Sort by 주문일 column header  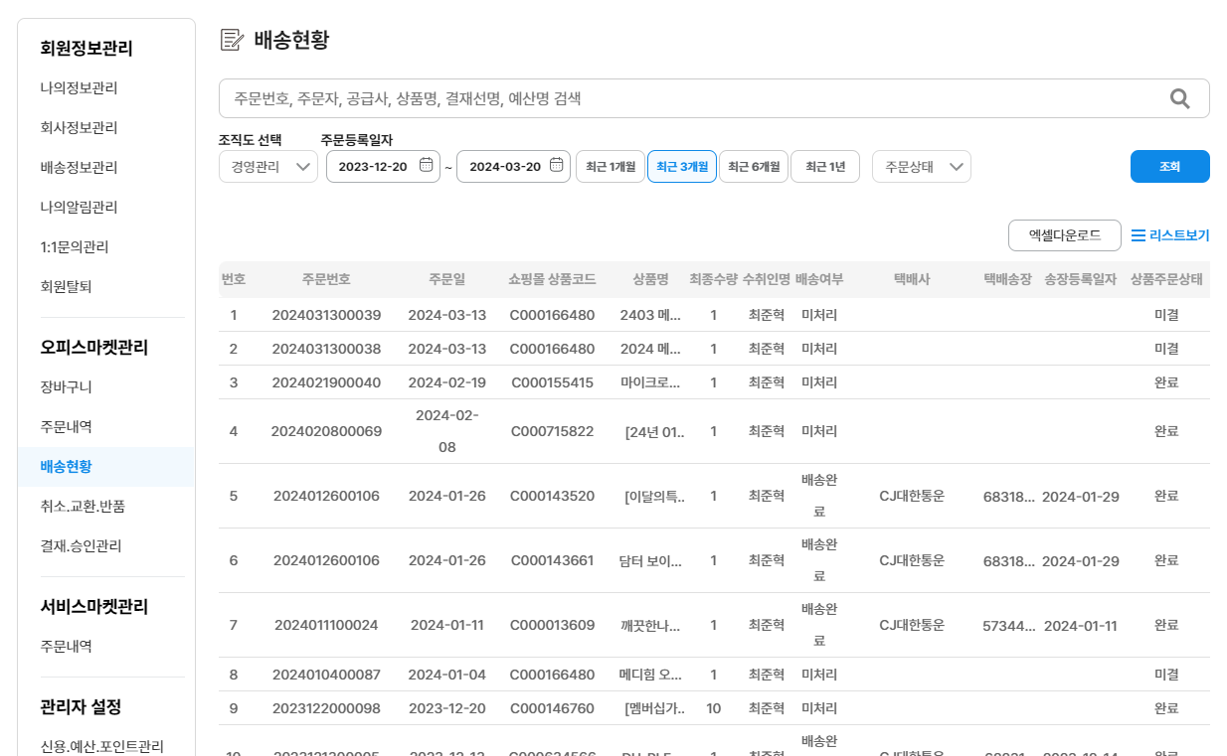446,279
